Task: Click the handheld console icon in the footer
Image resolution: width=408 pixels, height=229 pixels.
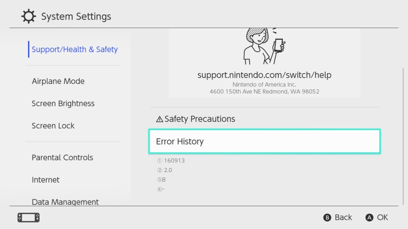Action: pyautogui.click(x=29, y=218)
